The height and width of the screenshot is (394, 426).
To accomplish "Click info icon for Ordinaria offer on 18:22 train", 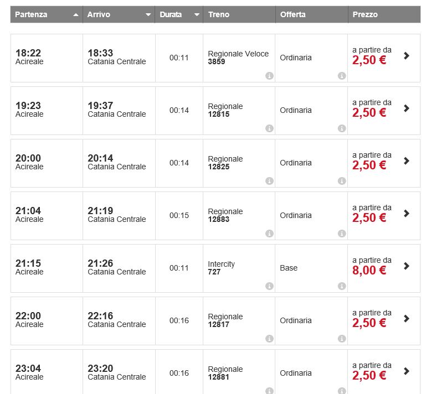I will [342, 76].
